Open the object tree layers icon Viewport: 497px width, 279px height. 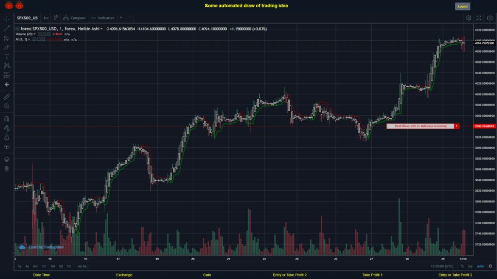click(x=7, y=159)
